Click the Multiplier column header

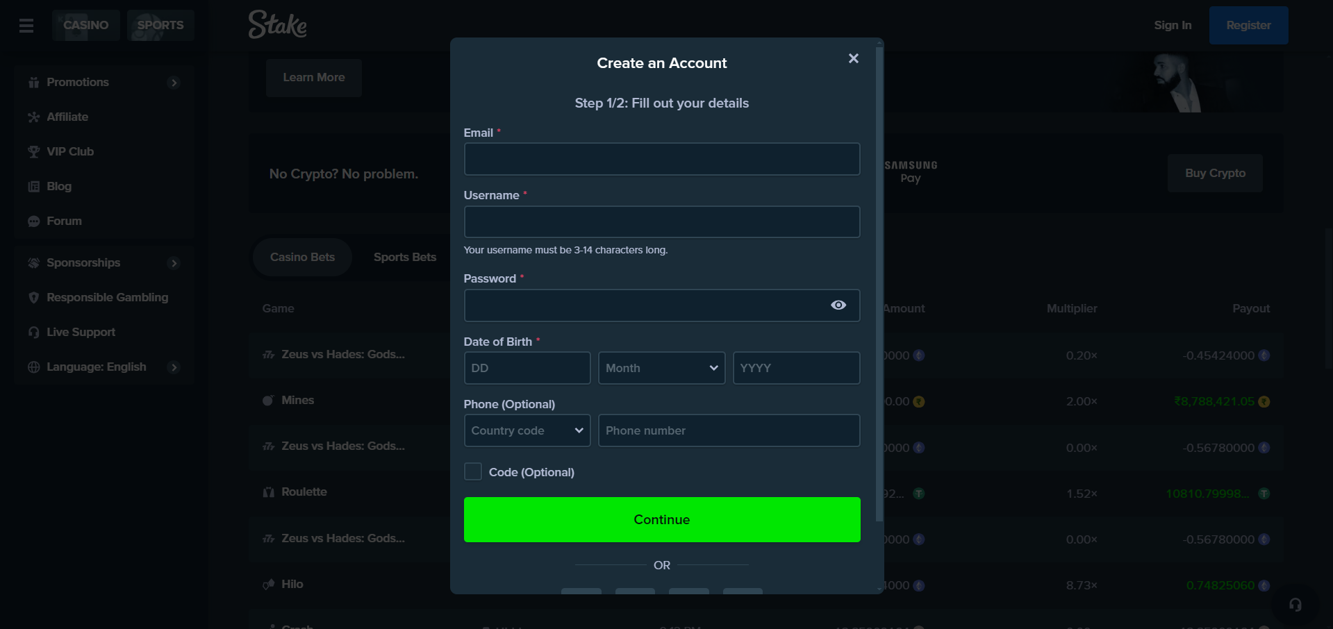pos(1072,308)
